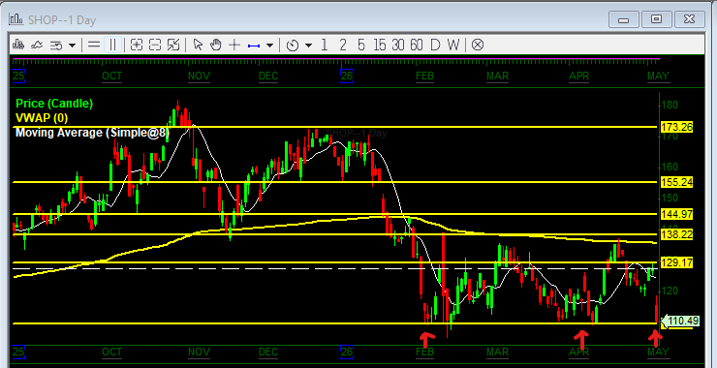Click the zoom in icon

point(137,45)
